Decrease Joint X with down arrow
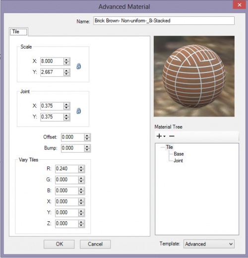Viewport: 248px width, 258px height. [66, 108]
